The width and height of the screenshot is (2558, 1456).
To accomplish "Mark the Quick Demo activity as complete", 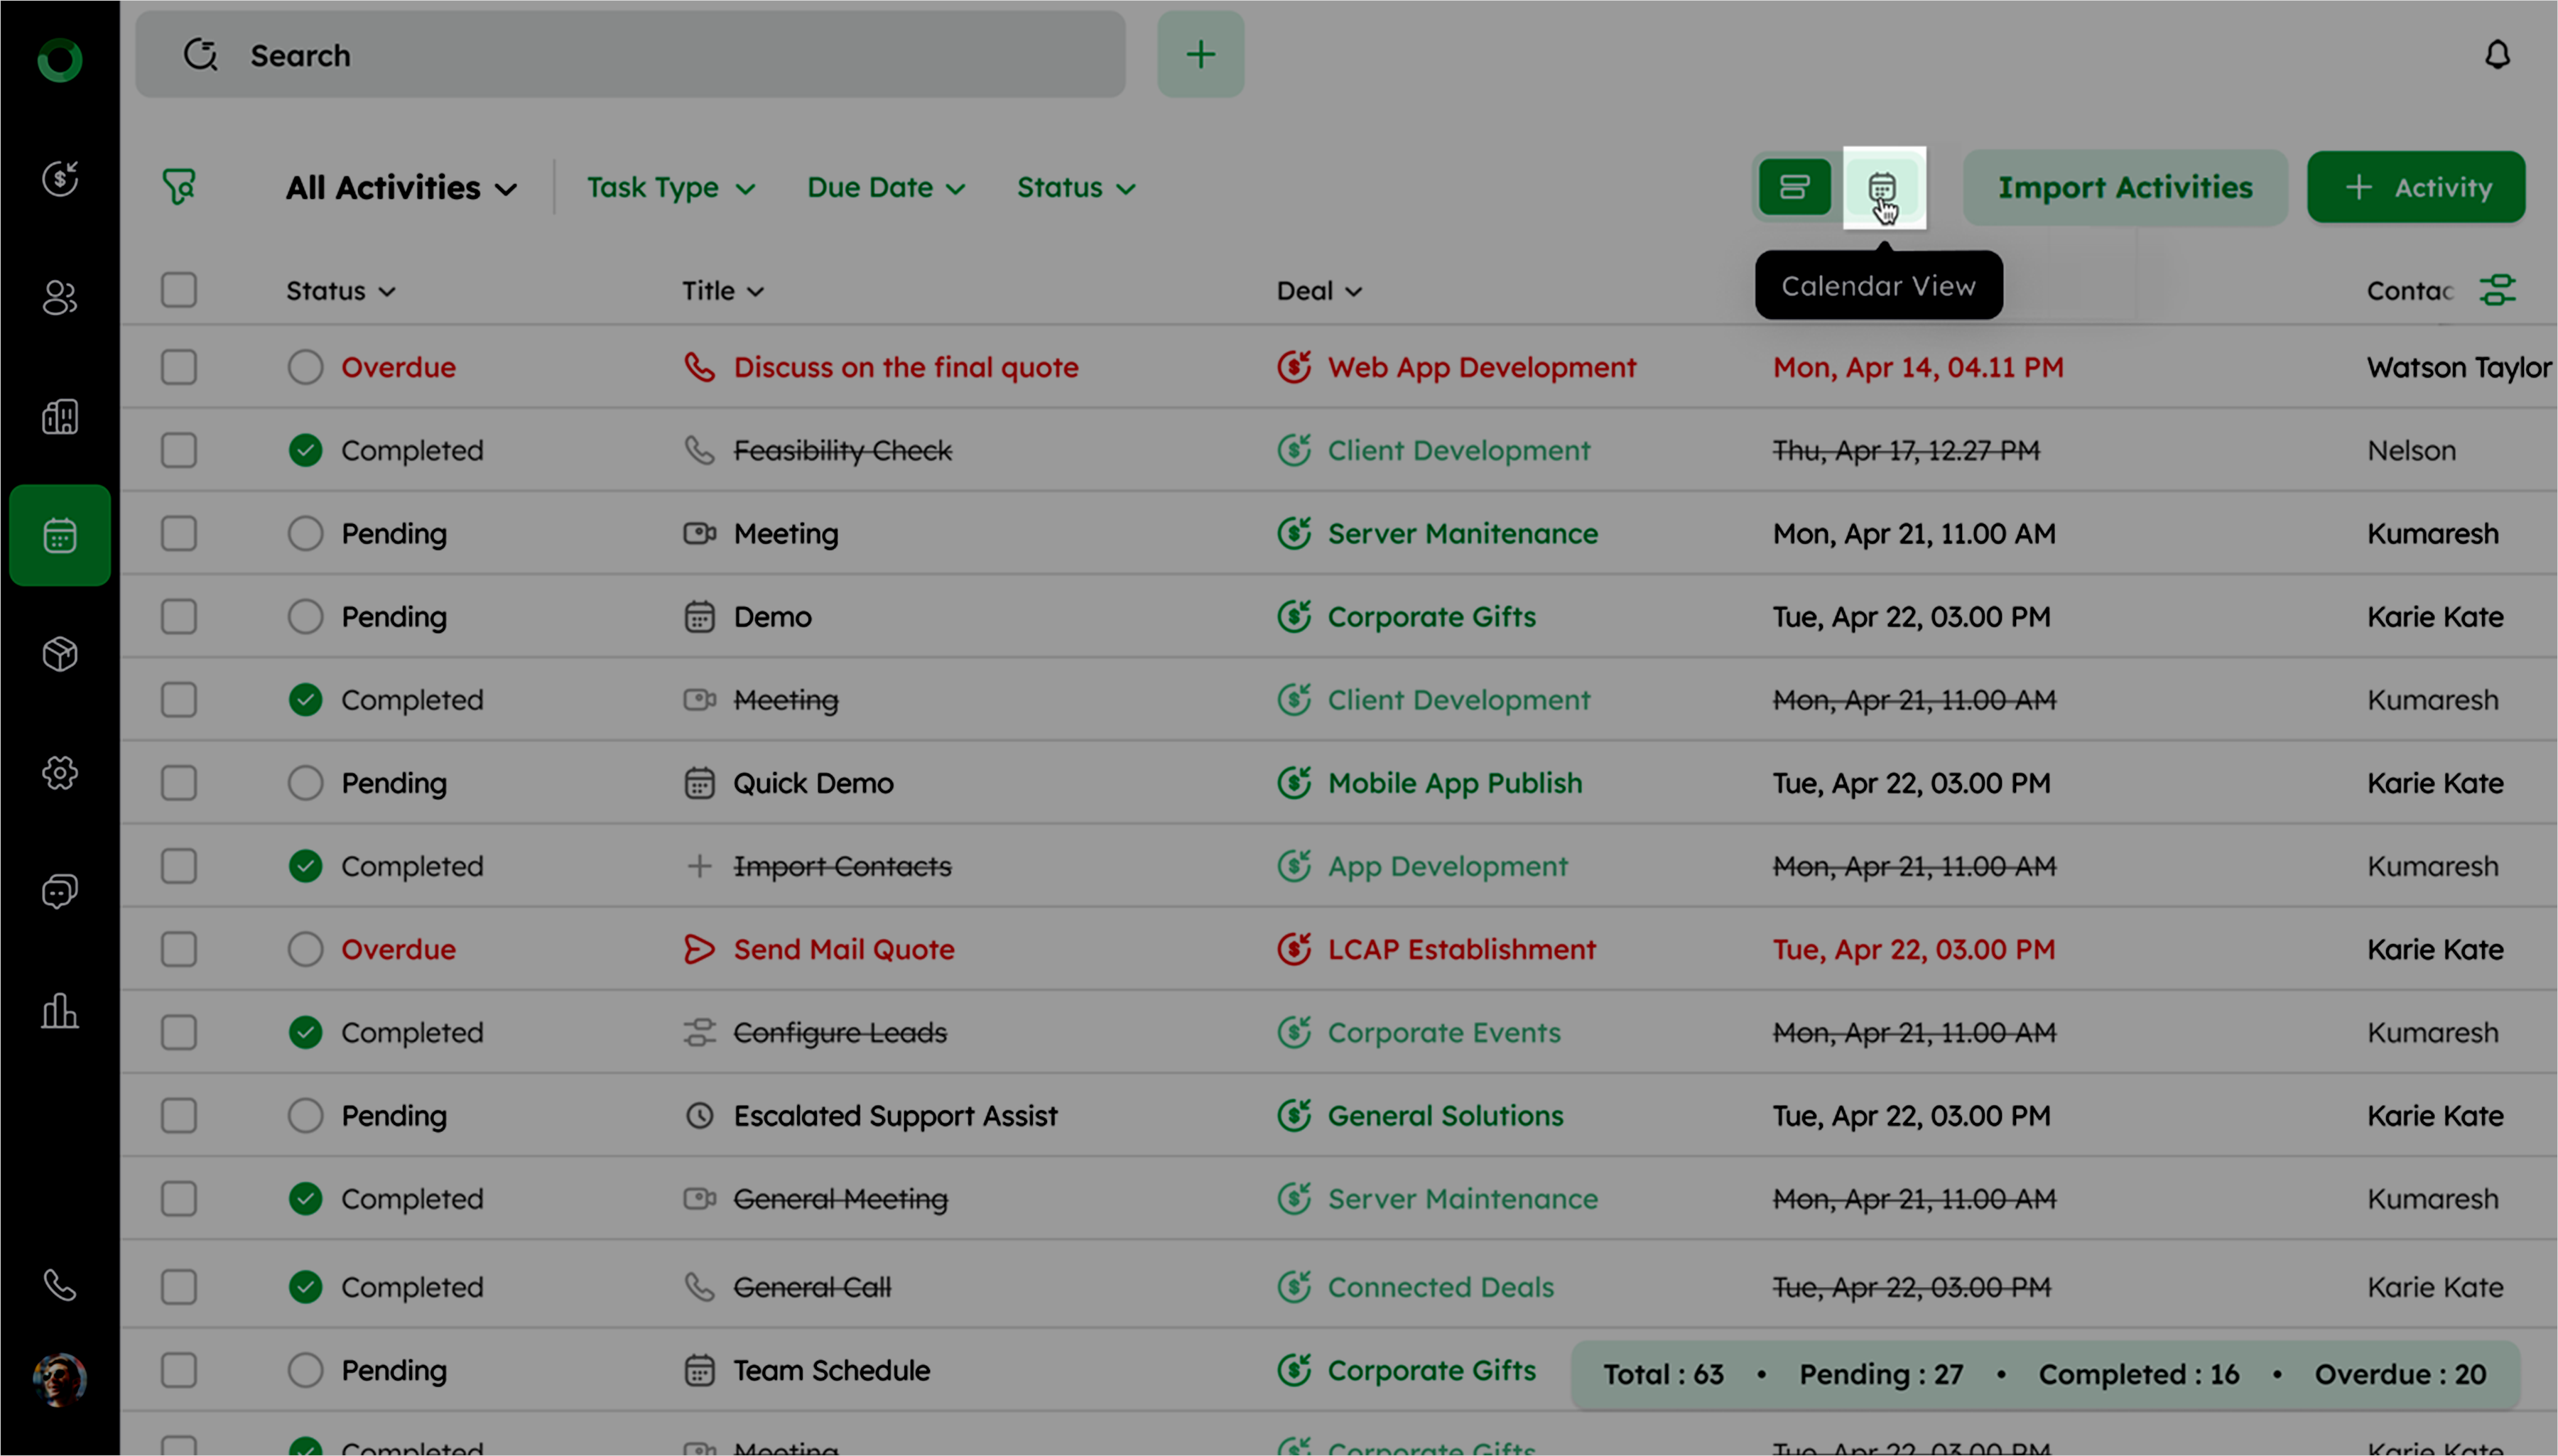I will [305, 783].
